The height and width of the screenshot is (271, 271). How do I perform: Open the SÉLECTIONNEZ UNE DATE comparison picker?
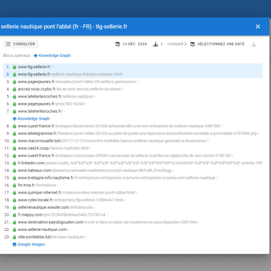218,44
